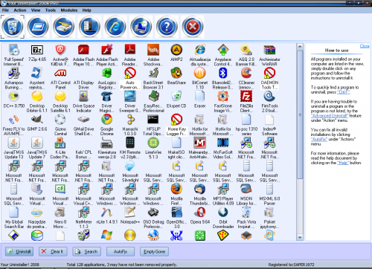Click the program list scrollbar thumb

tap(300, 114)
